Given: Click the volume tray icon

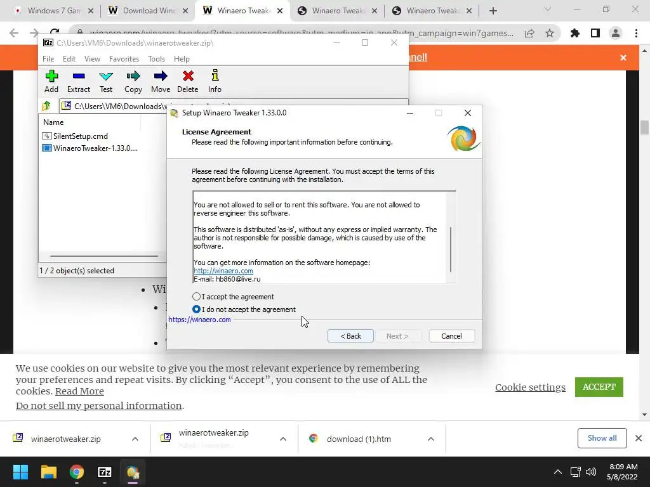Looking at the screenshot, I should coord(591,472).
